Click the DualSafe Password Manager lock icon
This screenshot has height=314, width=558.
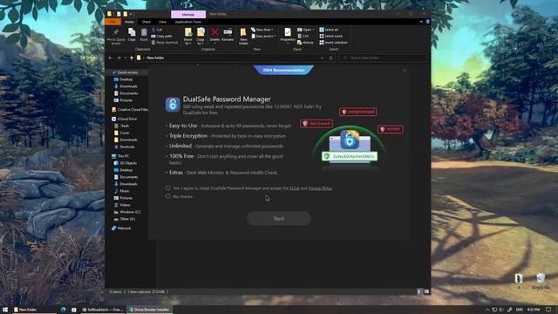click(x=173, y=105)
